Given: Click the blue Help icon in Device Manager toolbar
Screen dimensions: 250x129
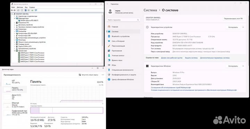Looking at the screenshot, I should pos(25,10).
